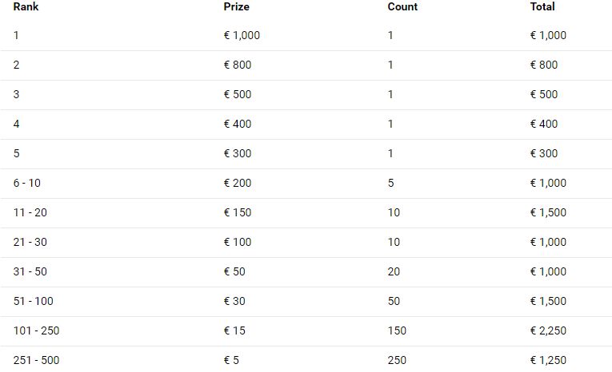Click the 251 - 500 rank label
Image resolution: width=612 pixels, height=372 pixels.
36,360
